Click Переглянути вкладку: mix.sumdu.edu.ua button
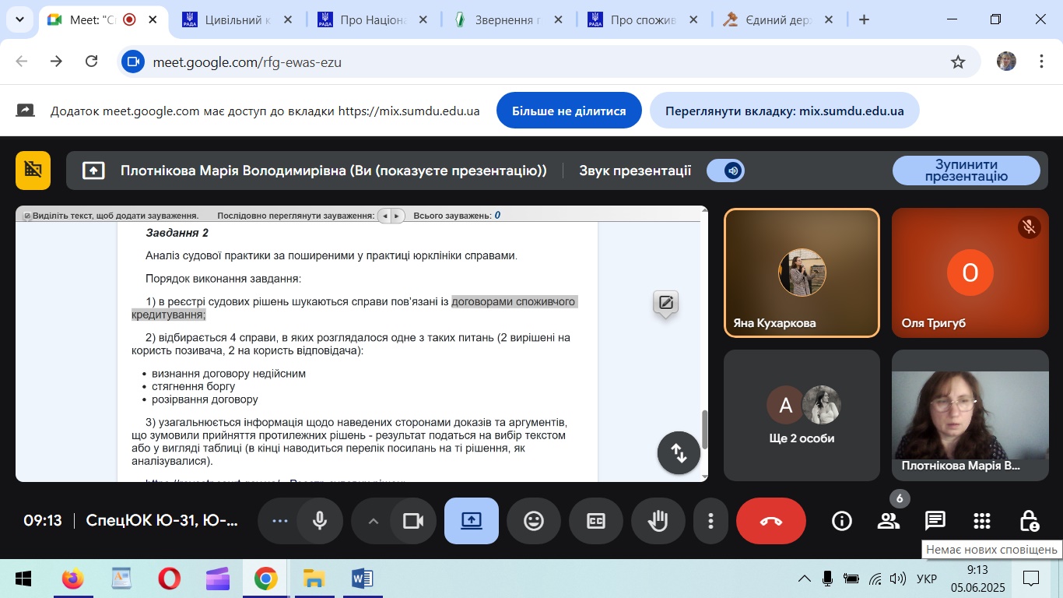Viewport: 1063px width, 598px height. point(784,111)
